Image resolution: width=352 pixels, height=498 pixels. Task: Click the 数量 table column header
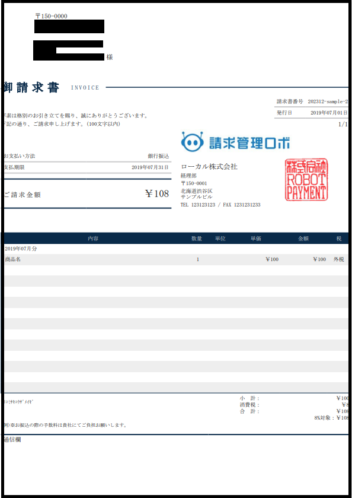[x=197, y=239]
